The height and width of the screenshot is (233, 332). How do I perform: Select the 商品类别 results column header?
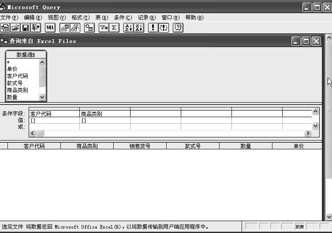click(x=87, y=146)
